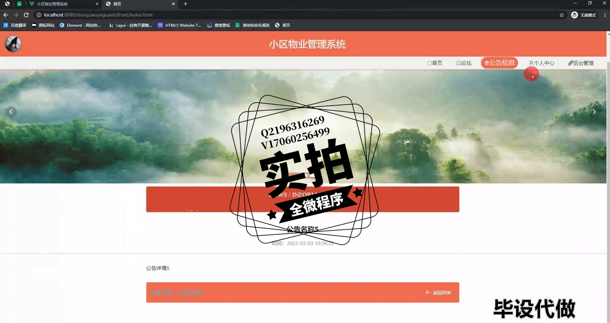610x323 pixels.
Task: Select 公告信息 in the site navigation
Action: (499, 63)
